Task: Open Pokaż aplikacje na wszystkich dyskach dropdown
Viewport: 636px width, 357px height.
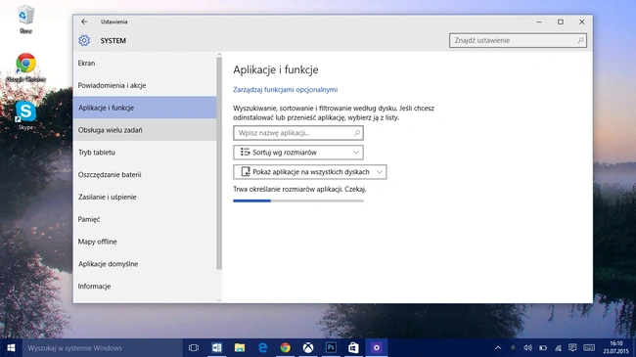Action: pyautogui.click(x=310, y=172)
